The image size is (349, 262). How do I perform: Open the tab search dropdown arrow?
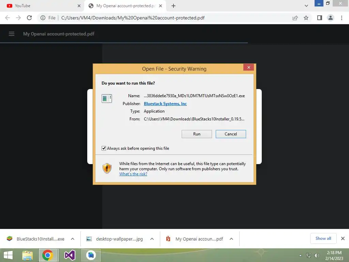tap(306, 6)
